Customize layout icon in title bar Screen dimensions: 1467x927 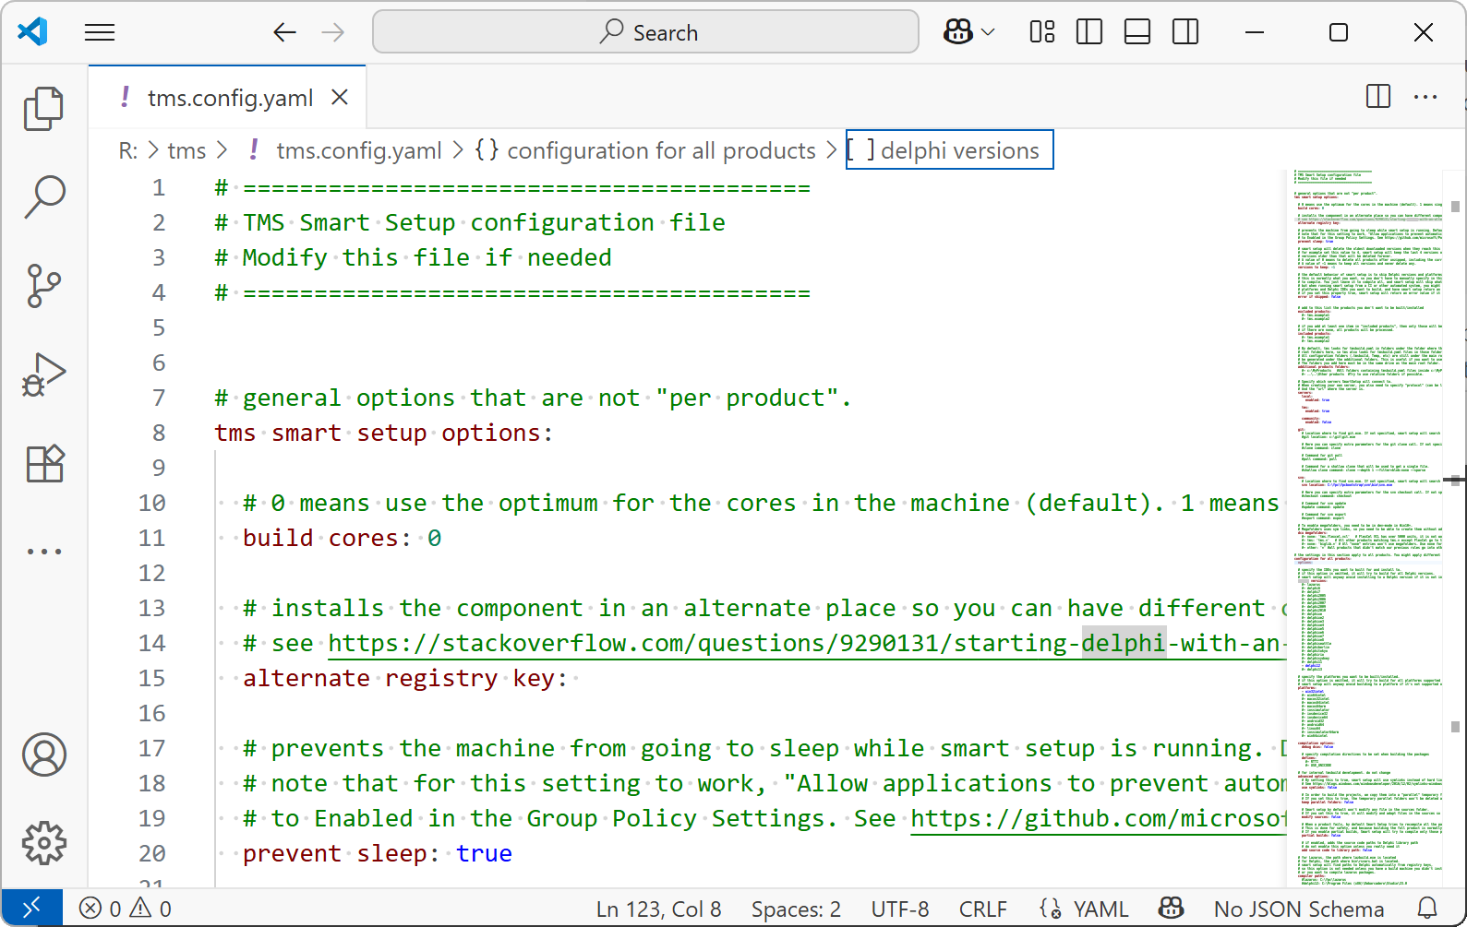[x=1042, y=32]
